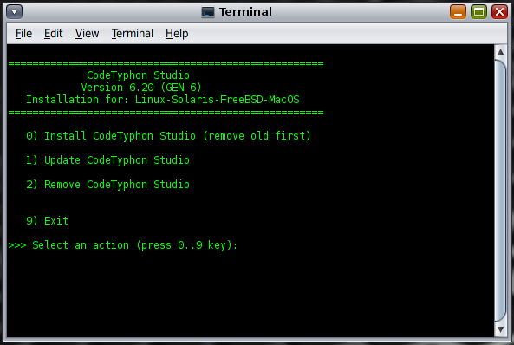Image resolution: width=514 pixels, height=345 pixels.
Task: Open the View menu
Action: 87,34
